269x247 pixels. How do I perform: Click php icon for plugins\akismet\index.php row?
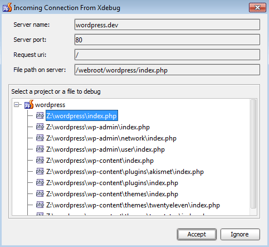coord(40,172)
